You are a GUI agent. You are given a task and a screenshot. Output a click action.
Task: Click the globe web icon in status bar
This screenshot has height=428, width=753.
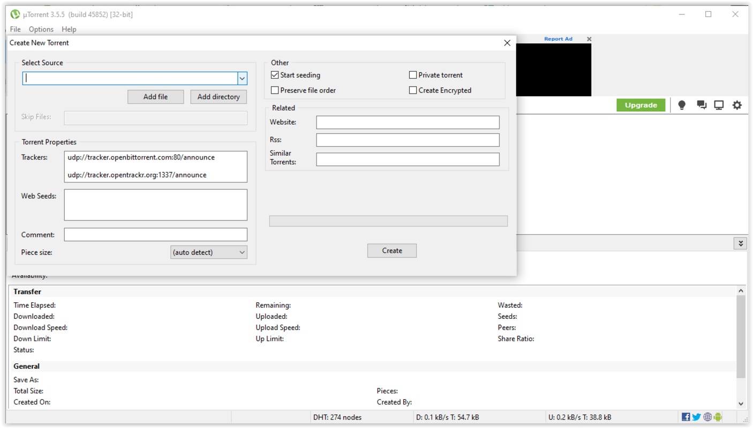coord(707,417)
